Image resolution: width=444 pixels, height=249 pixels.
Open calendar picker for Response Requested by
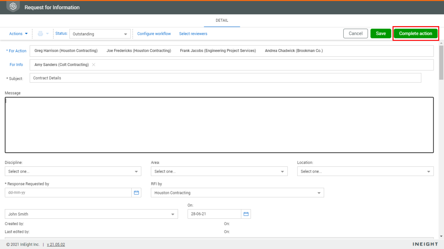[x=137, y=193]
